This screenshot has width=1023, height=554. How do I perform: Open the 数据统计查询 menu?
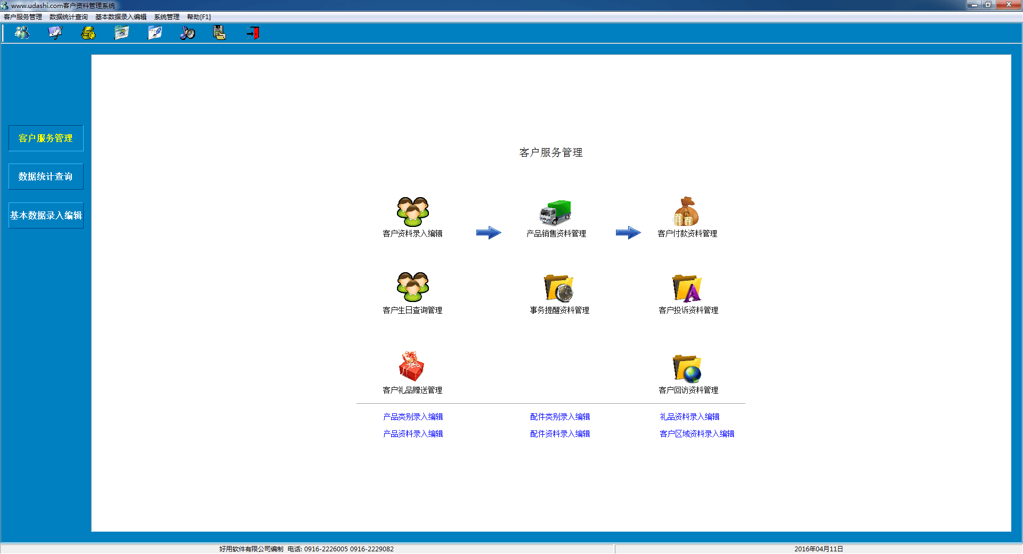[69, 17]
